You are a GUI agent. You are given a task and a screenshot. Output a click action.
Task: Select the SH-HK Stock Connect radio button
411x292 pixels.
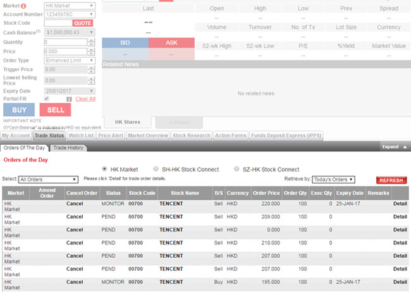[156, 169]
